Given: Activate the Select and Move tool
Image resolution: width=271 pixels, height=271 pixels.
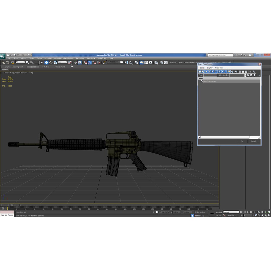Looking at the screenshot, I should point(46,62).
